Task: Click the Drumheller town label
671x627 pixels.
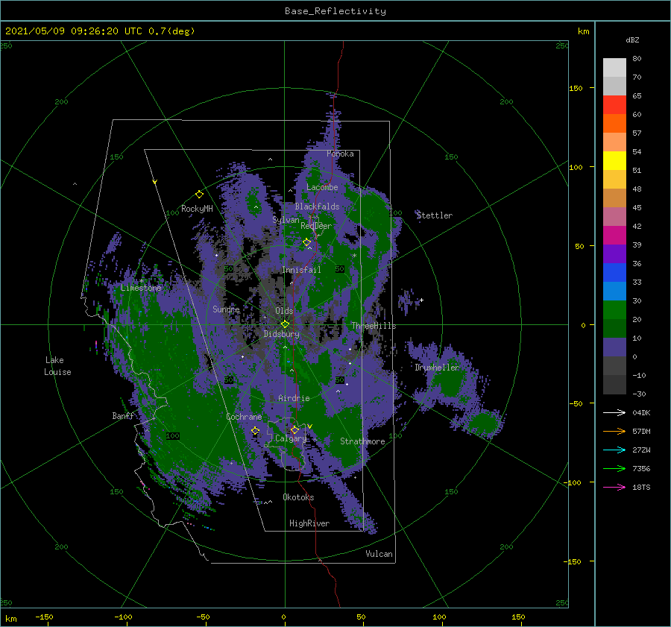Action: point(436,368)
